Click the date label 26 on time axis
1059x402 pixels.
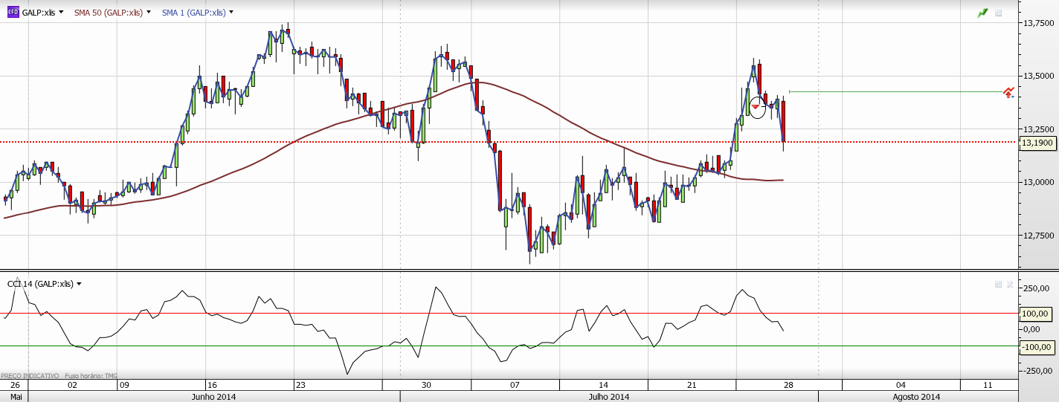point(15,385)
